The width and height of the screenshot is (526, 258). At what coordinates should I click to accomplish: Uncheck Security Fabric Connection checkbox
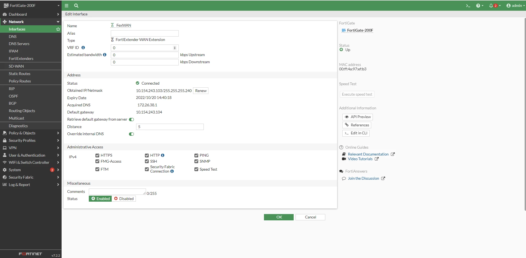click(147, 169)
